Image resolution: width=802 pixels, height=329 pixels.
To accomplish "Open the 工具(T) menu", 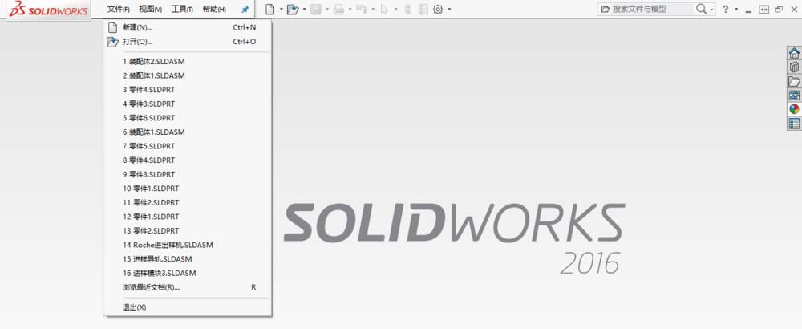I will pyautogui.click(x=182, y=9).
